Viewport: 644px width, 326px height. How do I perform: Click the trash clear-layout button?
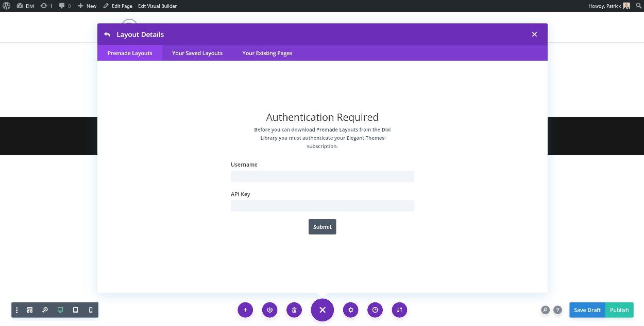[x=294, y=310]
